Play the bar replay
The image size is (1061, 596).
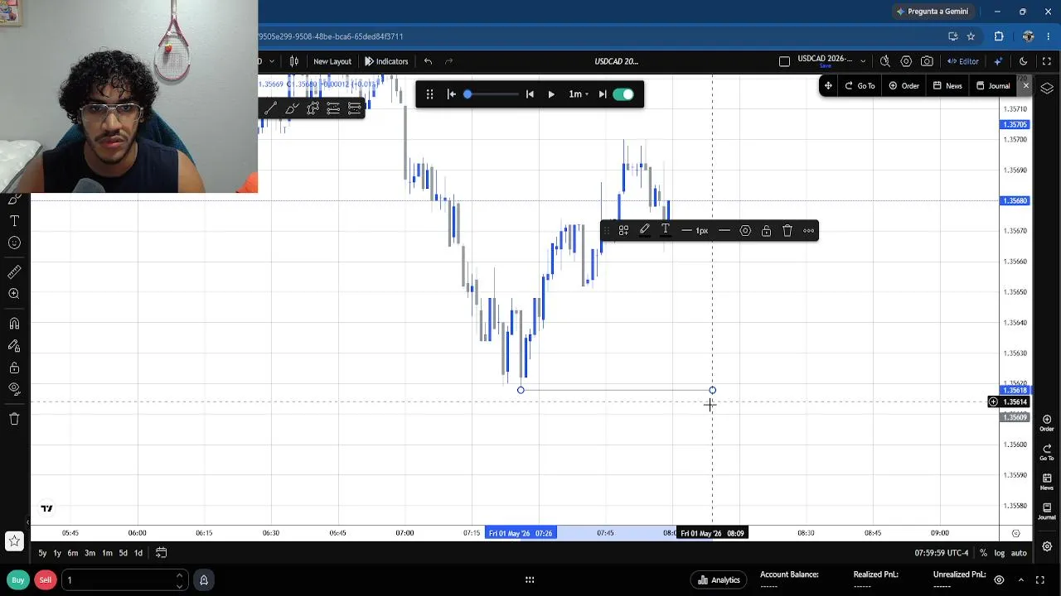[x=551, y=94]
